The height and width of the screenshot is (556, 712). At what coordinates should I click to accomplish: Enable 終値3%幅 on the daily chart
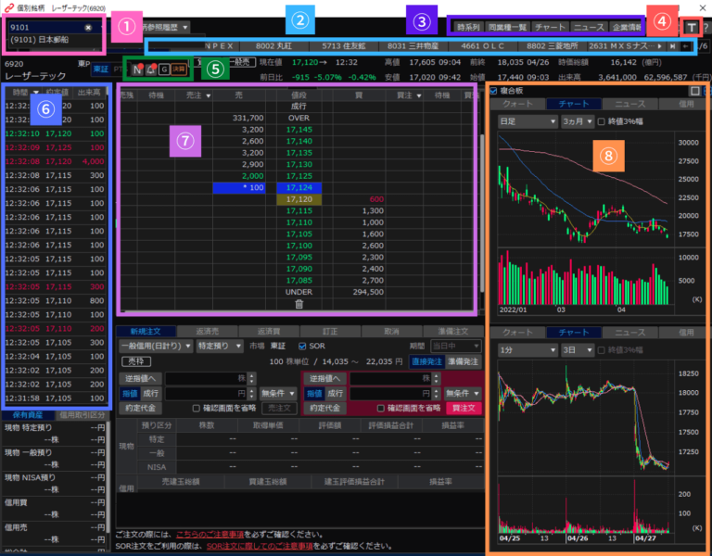coord(601,121)
